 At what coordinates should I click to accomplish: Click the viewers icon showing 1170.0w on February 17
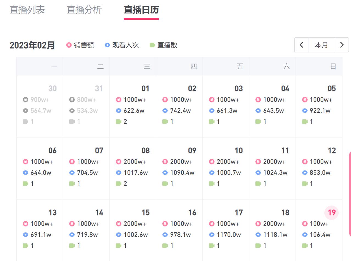pos(211,235)
